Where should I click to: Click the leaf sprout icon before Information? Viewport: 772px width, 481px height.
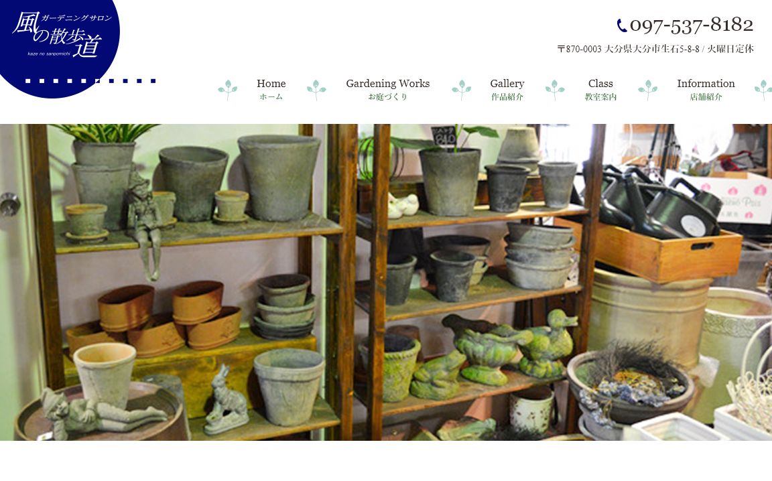click(647, 90)
